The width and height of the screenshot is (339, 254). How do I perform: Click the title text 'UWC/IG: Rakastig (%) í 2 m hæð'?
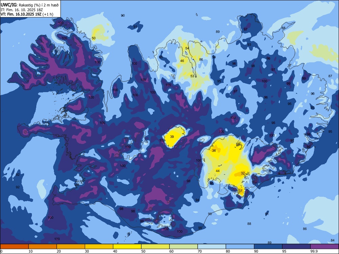tap(29, 5)
